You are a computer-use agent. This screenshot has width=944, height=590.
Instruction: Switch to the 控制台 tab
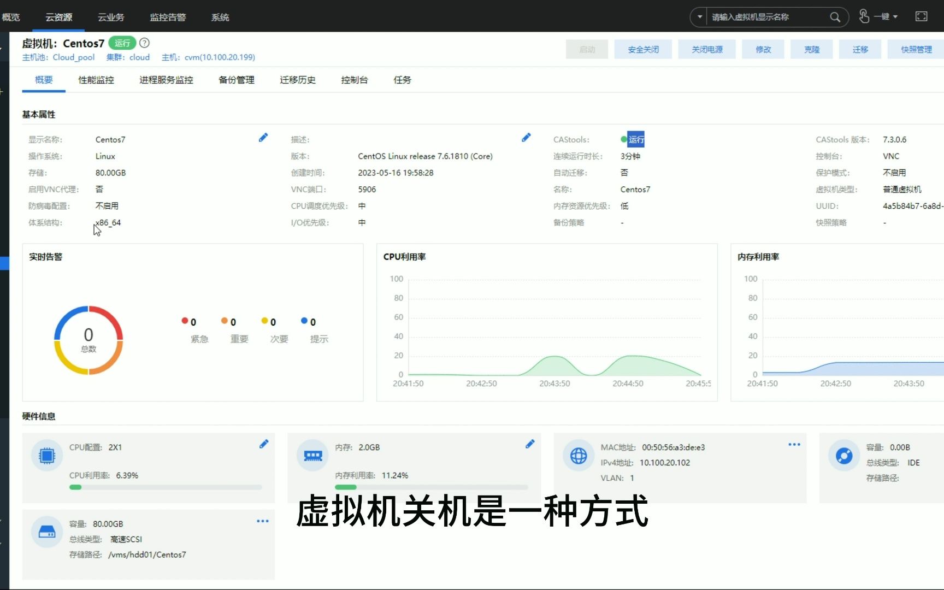pos(355,80)
